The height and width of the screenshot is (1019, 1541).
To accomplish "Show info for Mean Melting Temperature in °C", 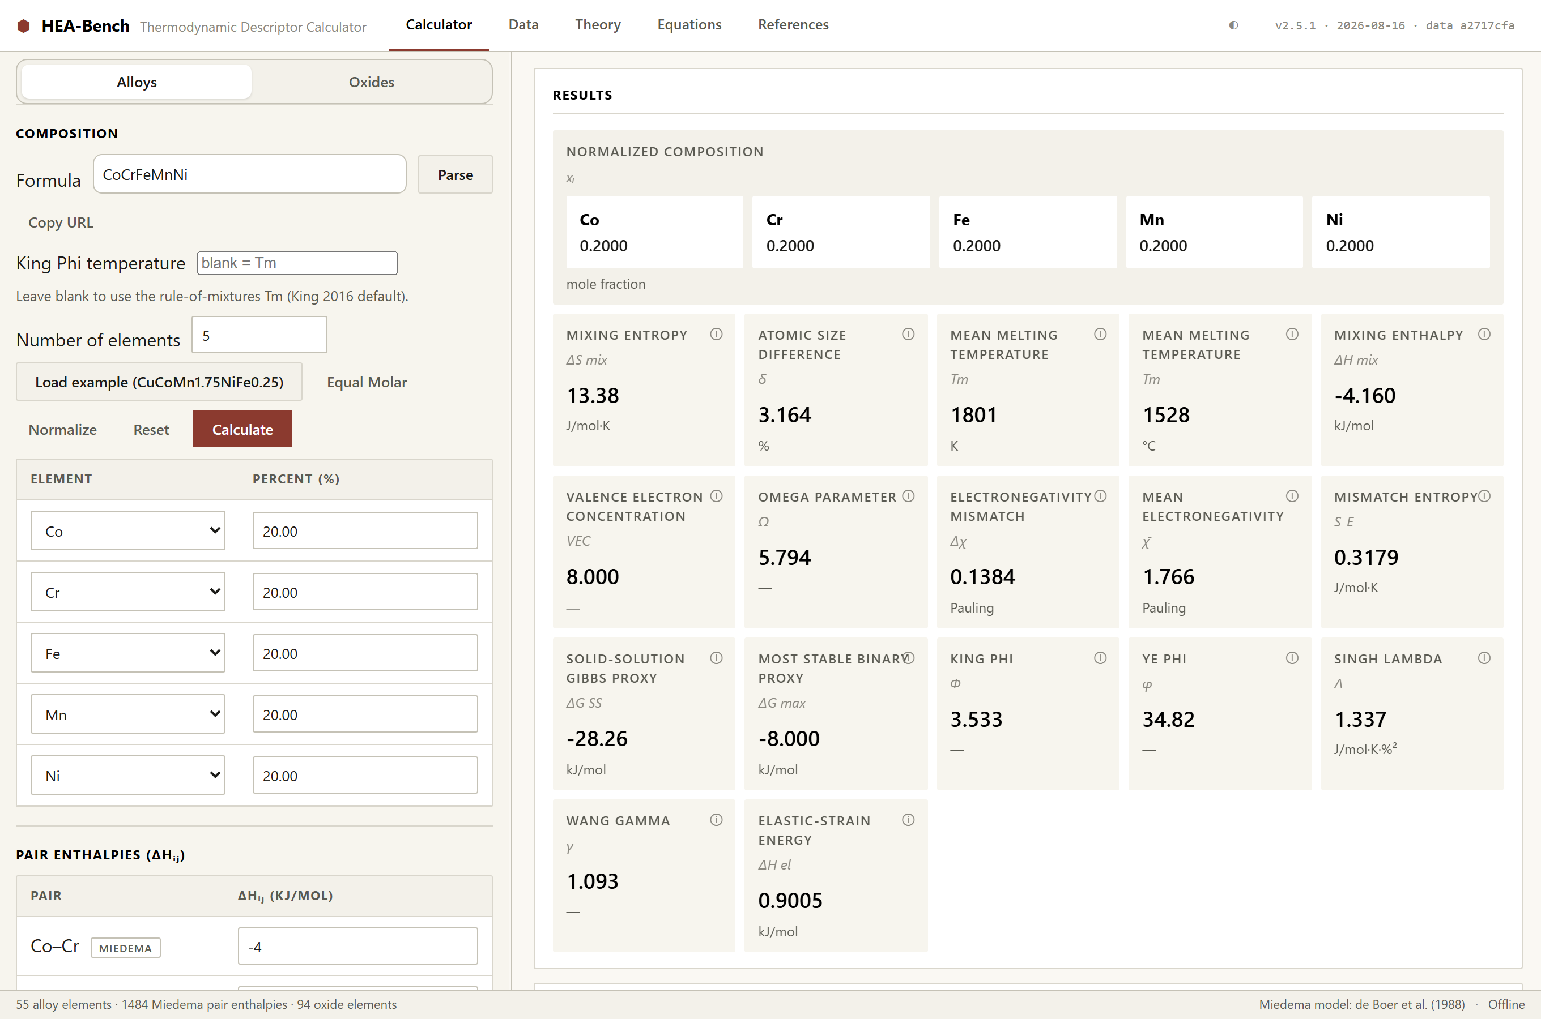I will (x=1291, y=334).
